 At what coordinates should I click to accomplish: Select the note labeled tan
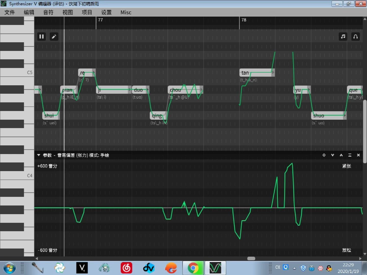click(x=257, y=73)
